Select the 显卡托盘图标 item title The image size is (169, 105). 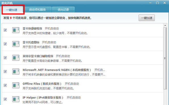pos(31,42)
